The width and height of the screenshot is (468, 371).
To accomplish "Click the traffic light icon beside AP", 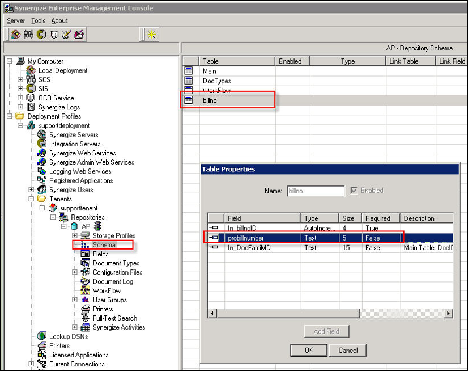I will 98,226.
